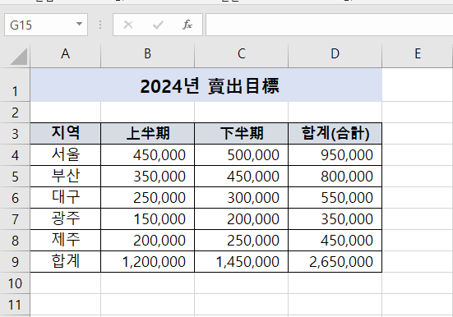Screen dimensions: 453x317
Task: Select row 6 header
Action: pyautogui.click(x=15, y=198)
